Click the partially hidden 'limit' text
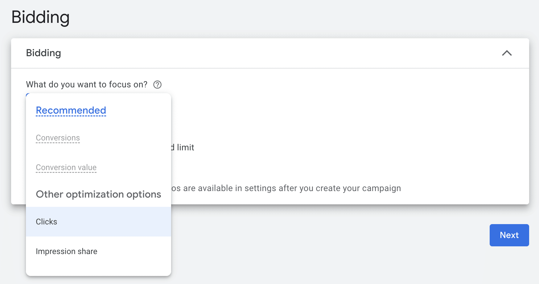The image size is (539, 284). coord(185,147)
